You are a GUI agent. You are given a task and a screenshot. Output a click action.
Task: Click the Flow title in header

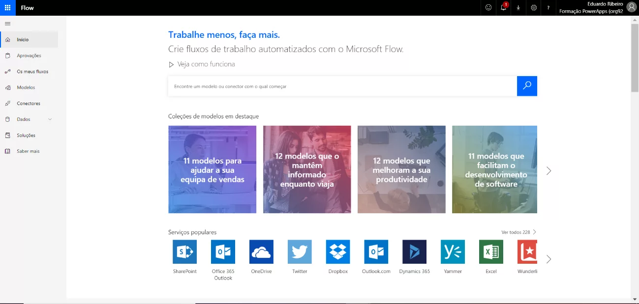click(x=28, y=8)
